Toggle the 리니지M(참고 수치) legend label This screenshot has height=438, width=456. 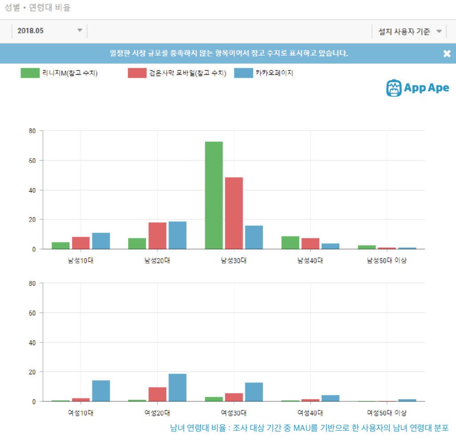(x=70, y=73)
